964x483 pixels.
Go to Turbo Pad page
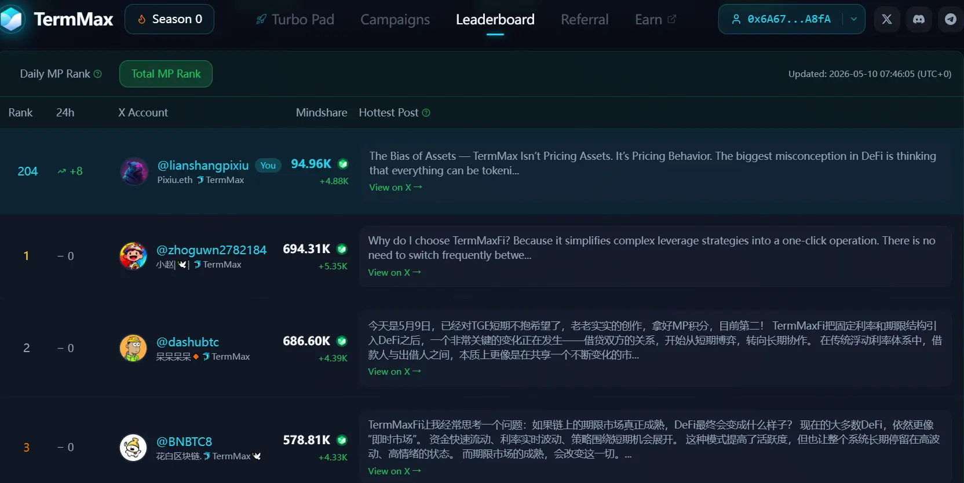coord(295,20)
